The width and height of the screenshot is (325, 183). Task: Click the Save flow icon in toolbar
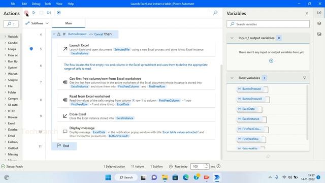[x=26, y=13]
